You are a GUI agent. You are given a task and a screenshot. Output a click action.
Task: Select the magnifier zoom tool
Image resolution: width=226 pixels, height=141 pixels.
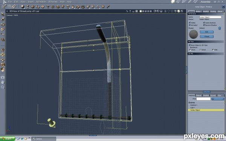3,87
